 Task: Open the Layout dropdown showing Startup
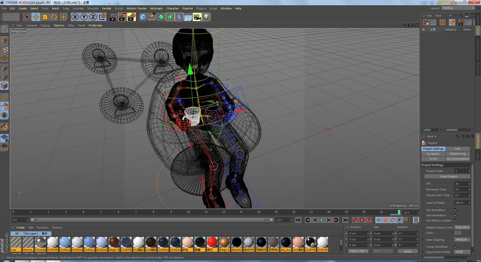click(x=458, y=8)
